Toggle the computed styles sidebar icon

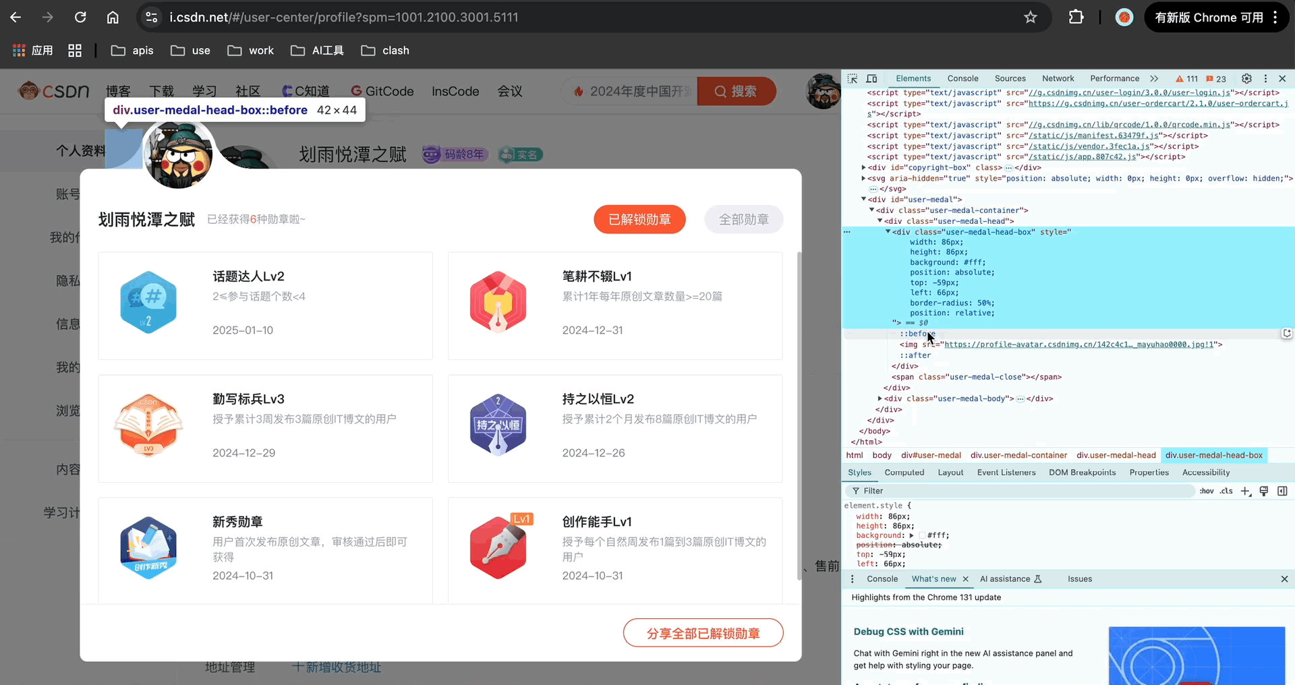1282,491
